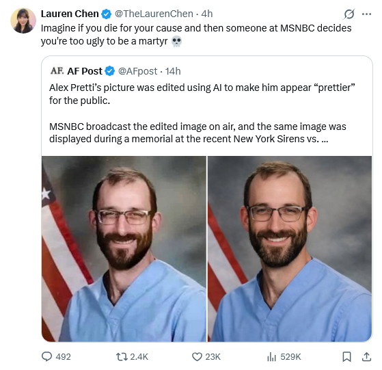Image resolution: width=382 pixels, height=370 pixels.
Task: Click the AF Post display name
Action: click(x=85, y=71)
